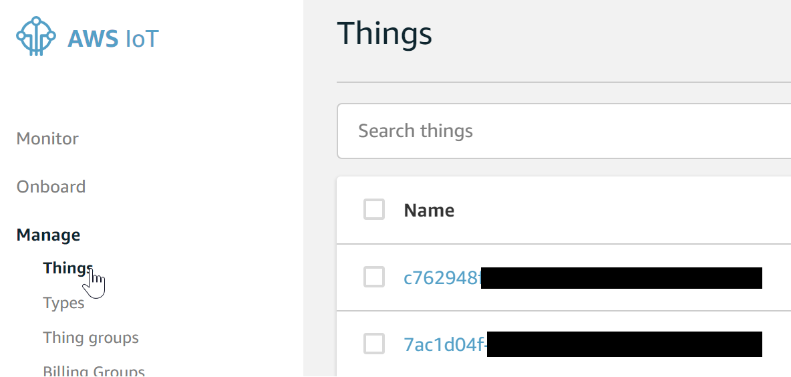Select the checkbox for thing 7ac1d04f
This screenshot has height=377, width=791.
pyautogui.click(x=374, y=344)
